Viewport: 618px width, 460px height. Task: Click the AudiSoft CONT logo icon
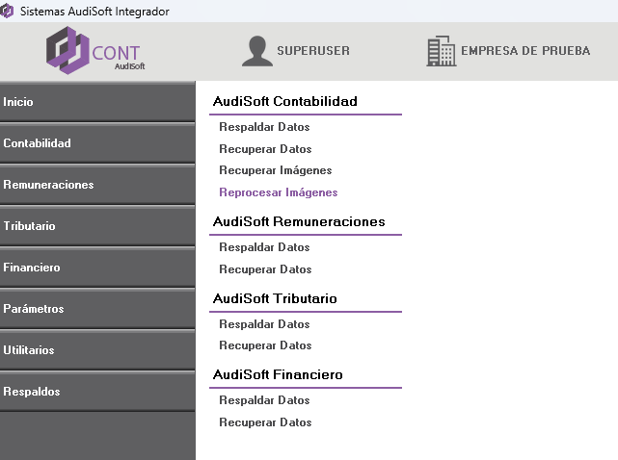coord(67,51)
